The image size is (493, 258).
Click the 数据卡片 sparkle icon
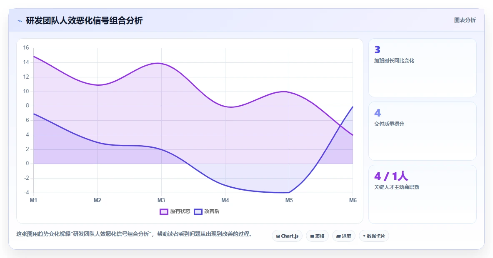click(x=364, y=236)
